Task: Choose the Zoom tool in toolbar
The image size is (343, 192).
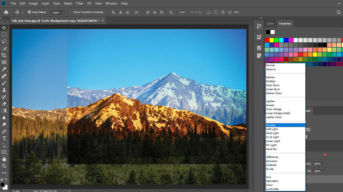Action: point(4,166)
